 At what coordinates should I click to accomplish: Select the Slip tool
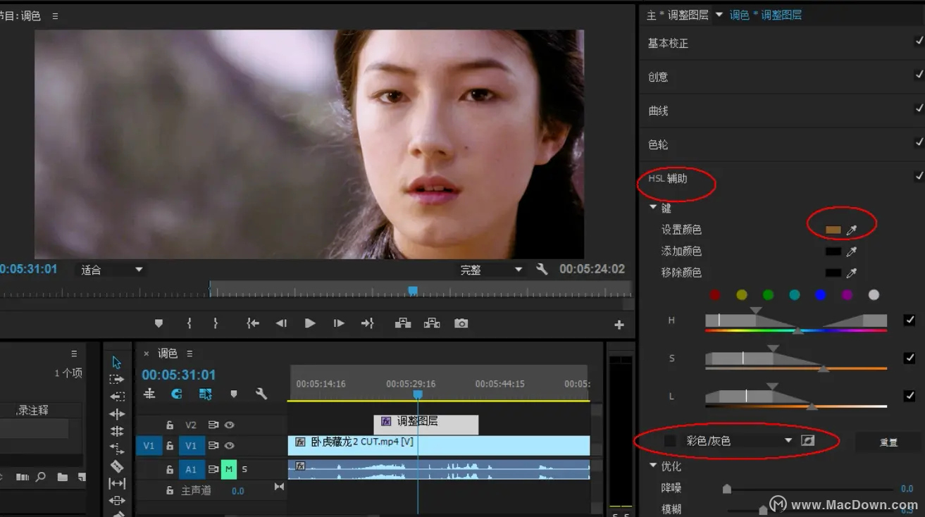coord(117,483)
